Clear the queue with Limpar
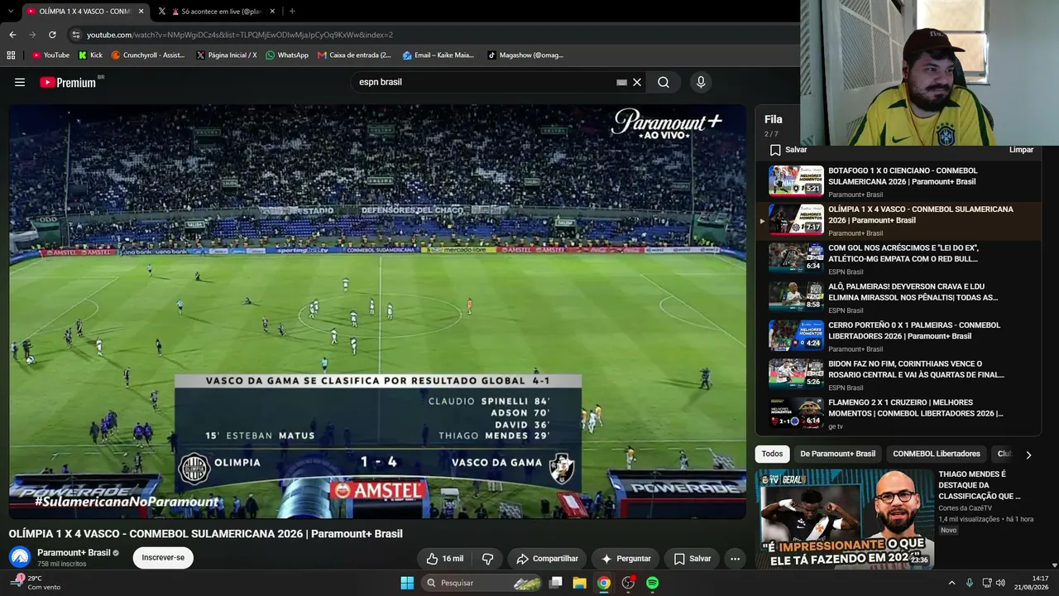Image resolution: width=1059 pixels, height=596 pixels. tap(1021, 150)
